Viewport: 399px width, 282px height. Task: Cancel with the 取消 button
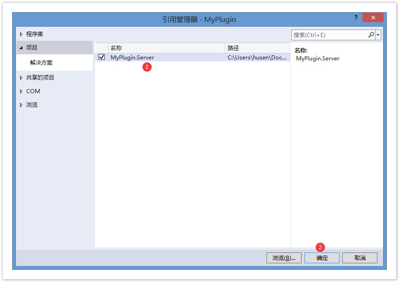point(360,258)
